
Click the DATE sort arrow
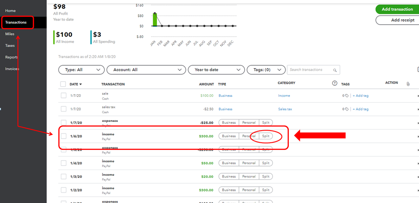(81, 84)
